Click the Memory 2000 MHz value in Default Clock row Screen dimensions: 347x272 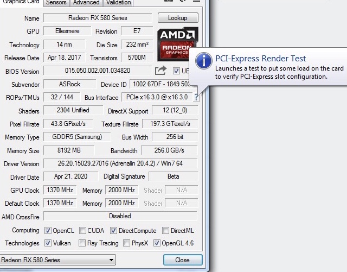point(121,203)
